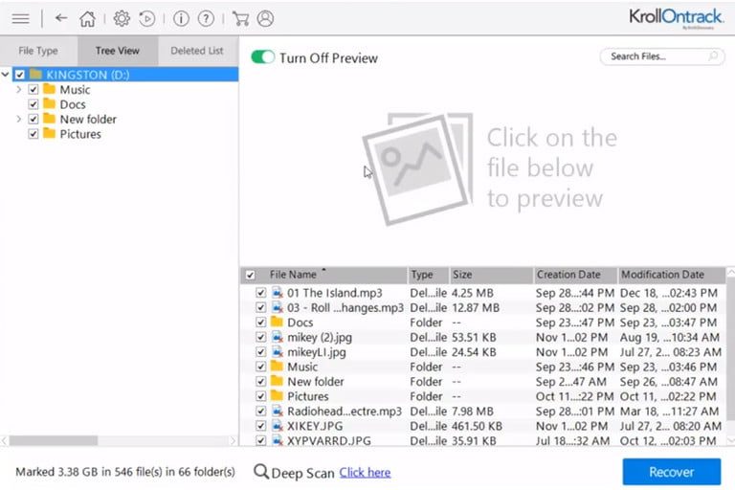The image size is (735, 490).
Task: Switch to the Deleted List tab
Action: pos(196,51)
